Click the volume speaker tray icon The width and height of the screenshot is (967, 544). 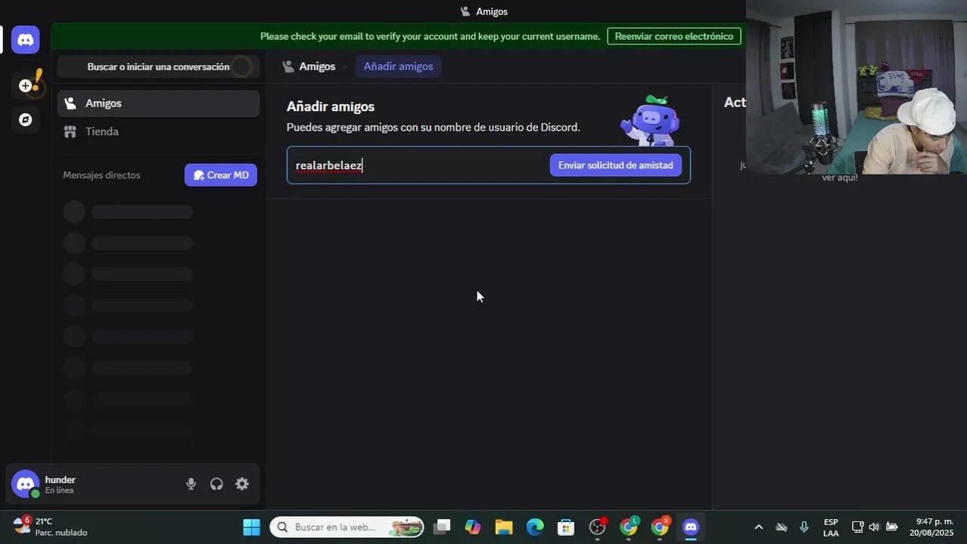[874, 527]
